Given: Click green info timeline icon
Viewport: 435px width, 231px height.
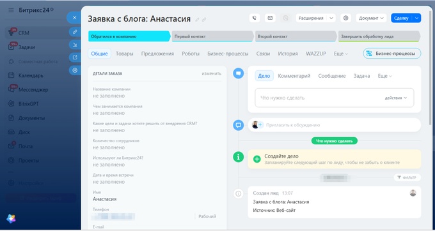Looking at the screenshot, I should point(239,157).
